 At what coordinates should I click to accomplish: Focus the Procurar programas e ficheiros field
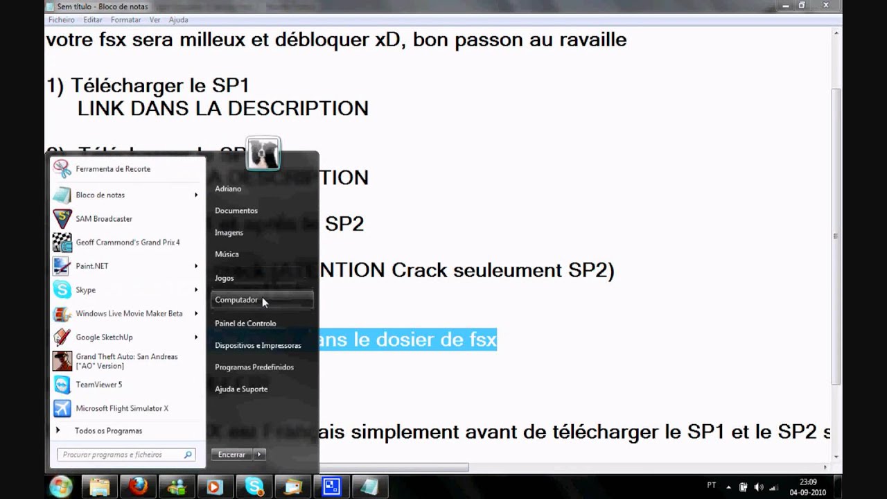[126, 455]
